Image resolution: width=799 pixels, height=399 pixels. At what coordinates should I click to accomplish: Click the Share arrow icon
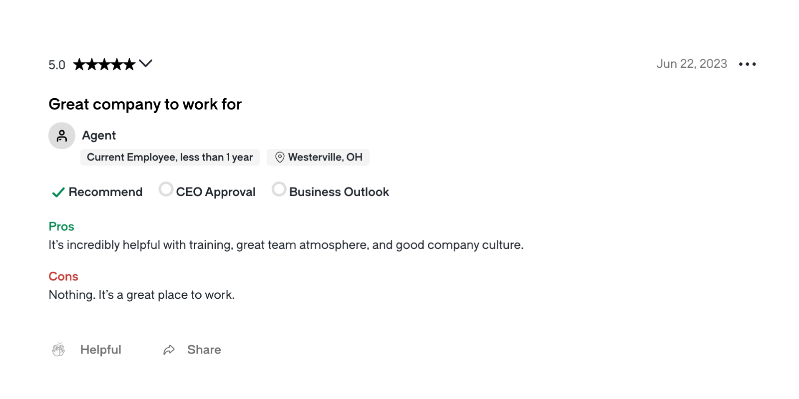[169, 350]
